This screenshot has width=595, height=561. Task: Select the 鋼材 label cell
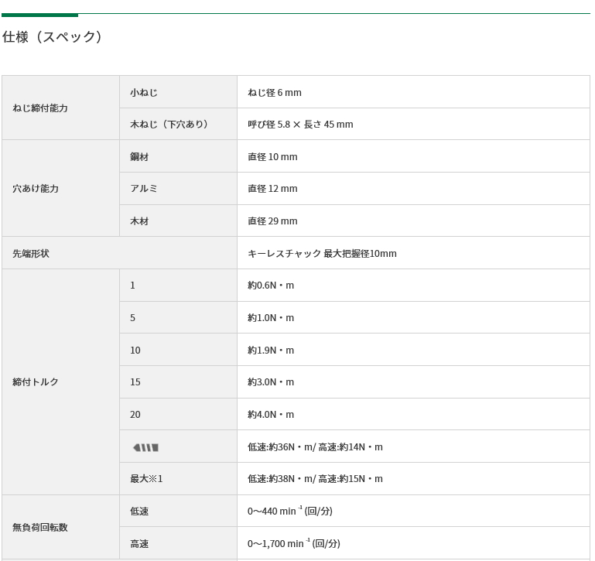tap(139, 157)
